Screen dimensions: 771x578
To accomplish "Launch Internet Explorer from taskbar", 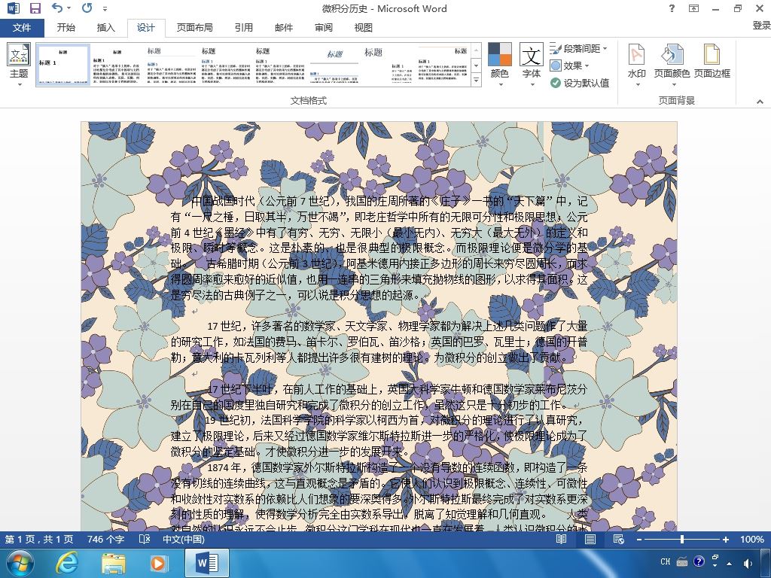I will pos(66,564).
